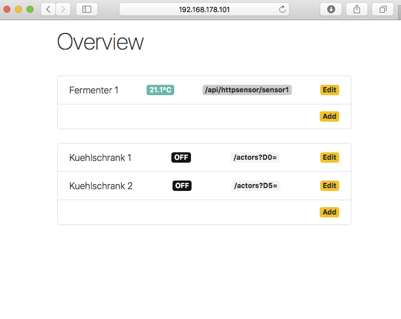Image resolution: width=401 pixels, height=319 pixels.
Task: Click the green full-screen window button
Action: click(x=30, y=9)
